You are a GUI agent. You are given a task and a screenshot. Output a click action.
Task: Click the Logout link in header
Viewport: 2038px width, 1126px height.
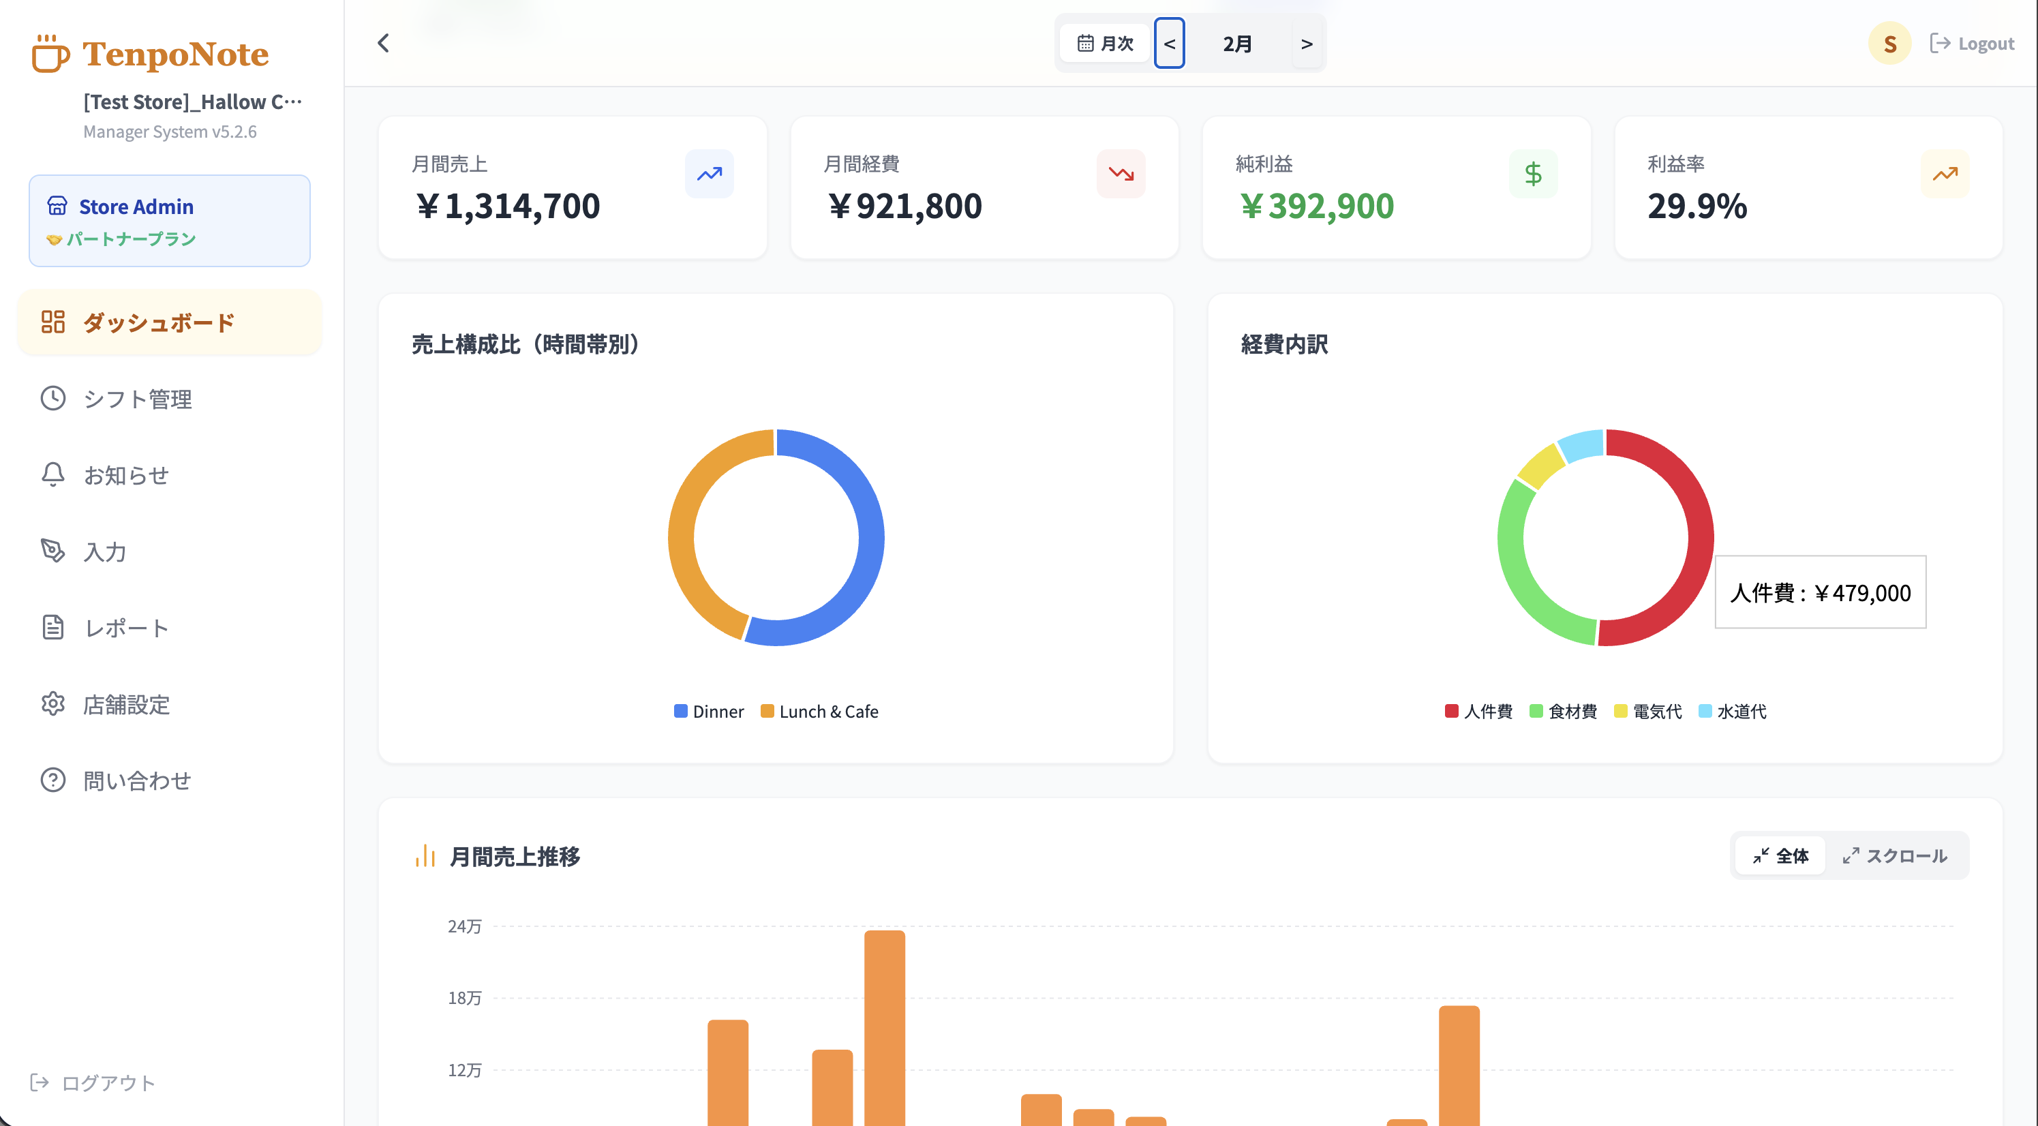tap(1971, 44)
